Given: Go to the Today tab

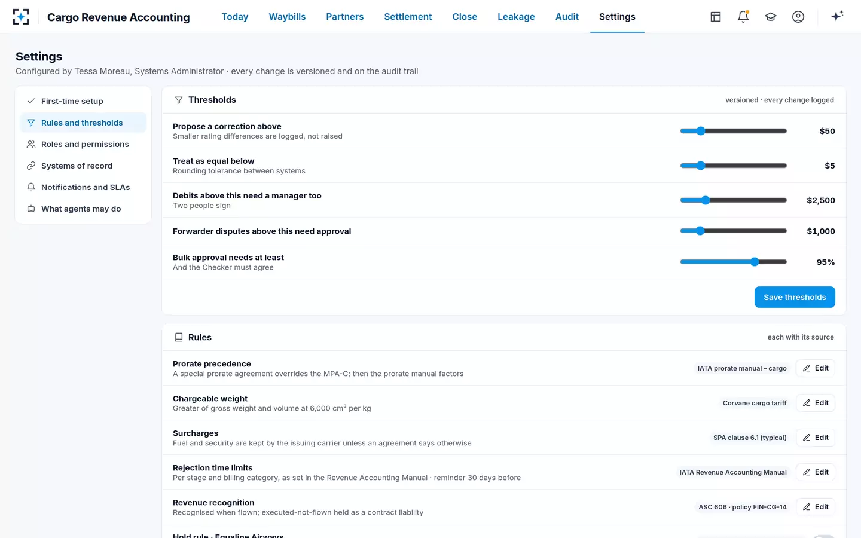Looking at the screenshot, I should tap(235, 17).
